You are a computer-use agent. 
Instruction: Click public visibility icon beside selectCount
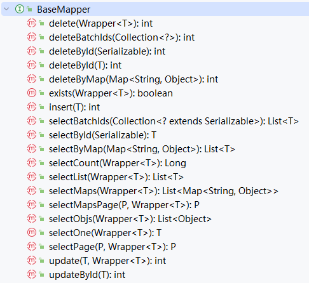coord(42,163)
